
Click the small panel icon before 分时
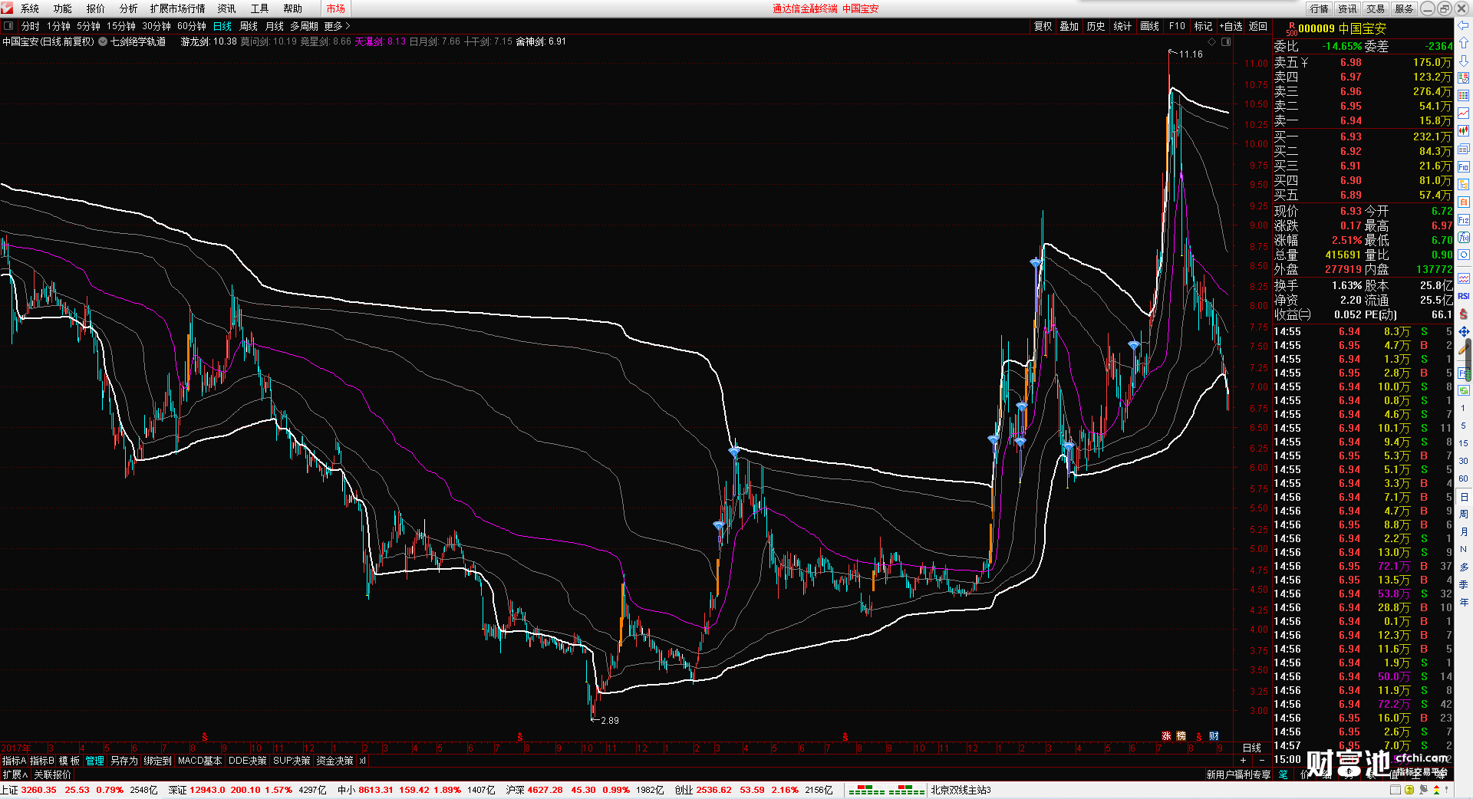(x=8, y=26)
